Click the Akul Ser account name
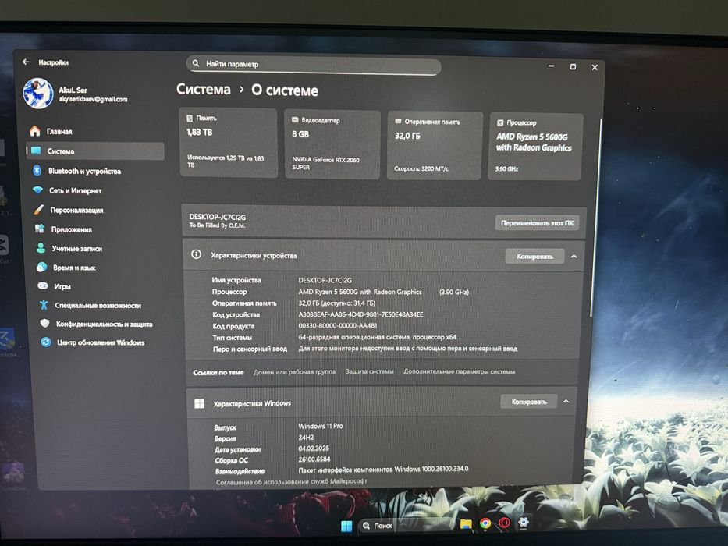Screen dimensions: 728x546 pyautogui.click(x=73, y=90)
